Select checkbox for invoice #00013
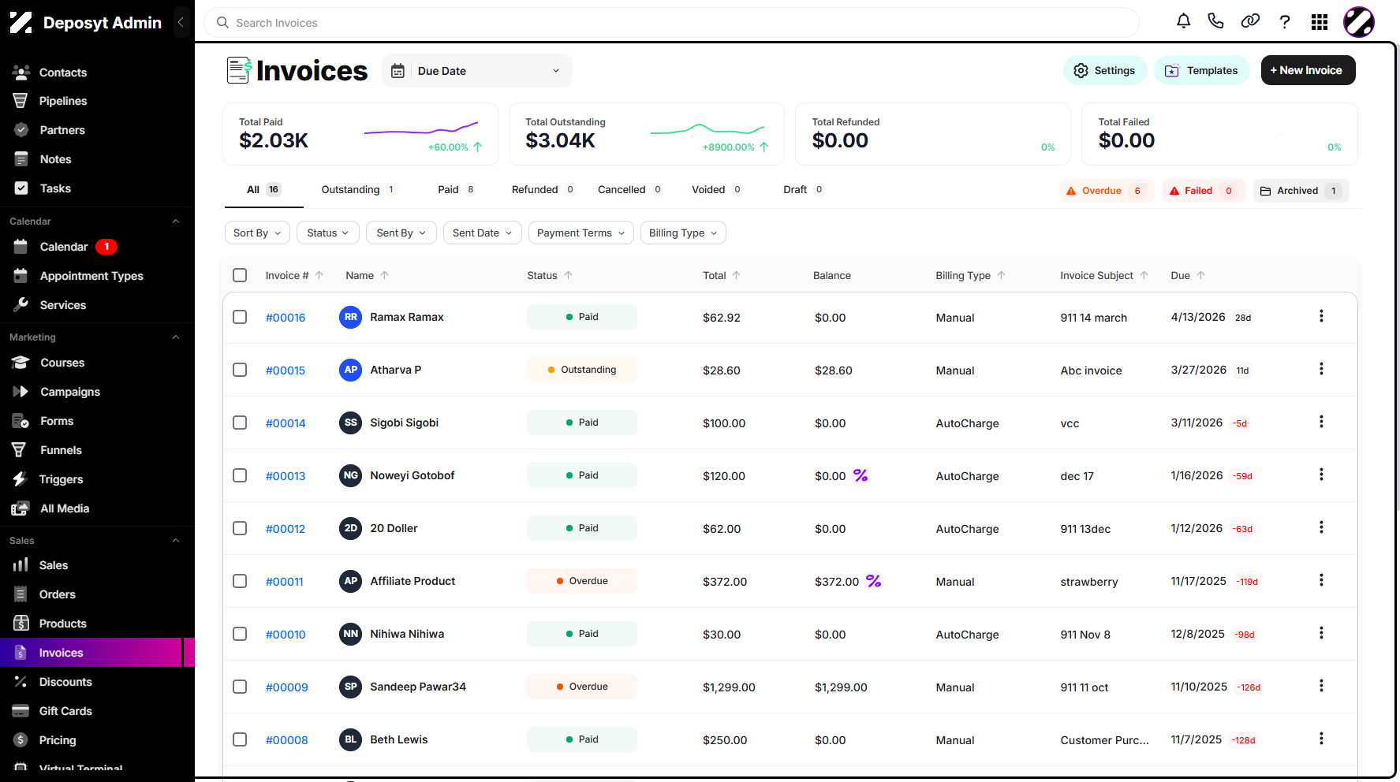Screen dimensions: 1400x782 tap(240, 475)
